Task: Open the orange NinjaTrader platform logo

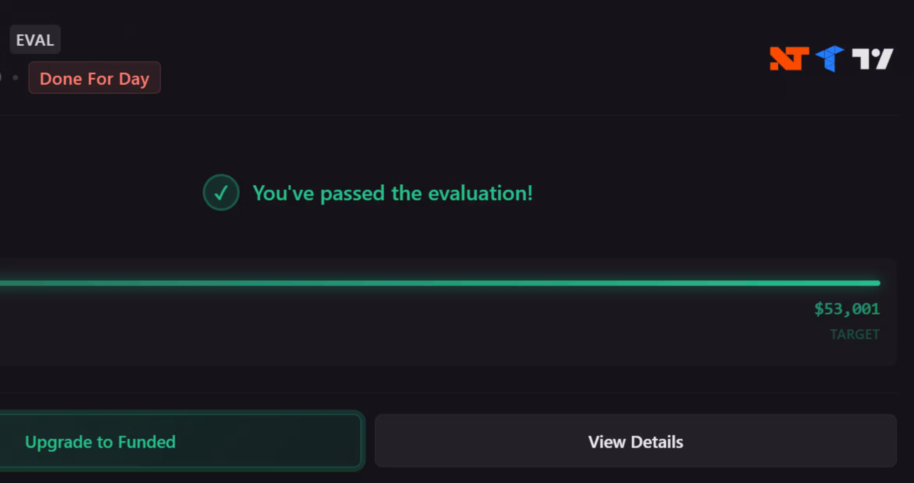Action: tap(789, 58)
